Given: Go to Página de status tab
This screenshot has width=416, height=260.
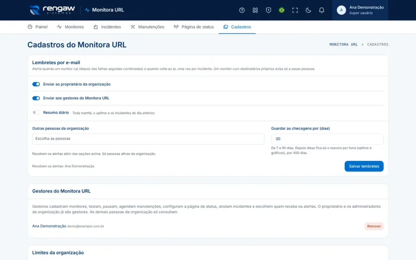Looking at the screenshot, I should [x=194, y=27].
